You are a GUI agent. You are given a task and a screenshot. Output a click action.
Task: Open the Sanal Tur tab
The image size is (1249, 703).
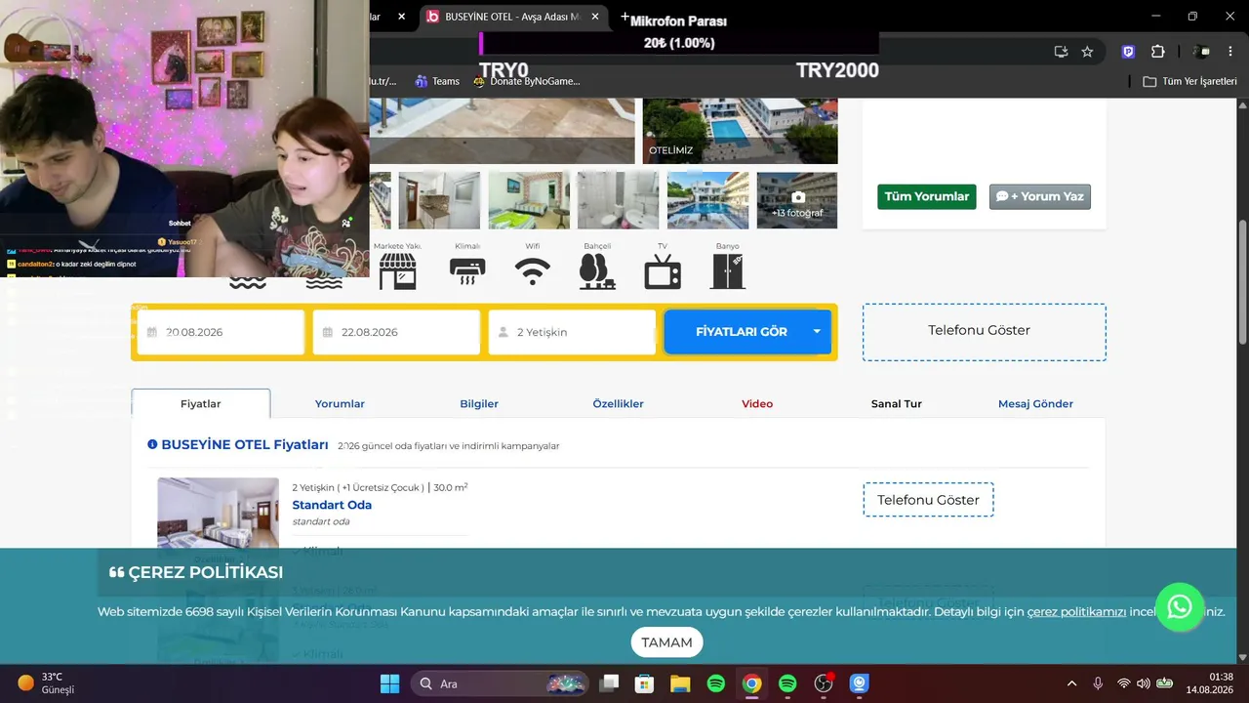[897, 403]
